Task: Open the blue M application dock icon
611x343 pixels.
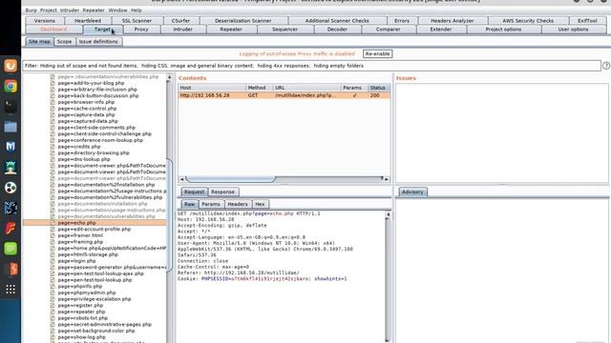Action: pyautogui.click(x=11, y=147)
